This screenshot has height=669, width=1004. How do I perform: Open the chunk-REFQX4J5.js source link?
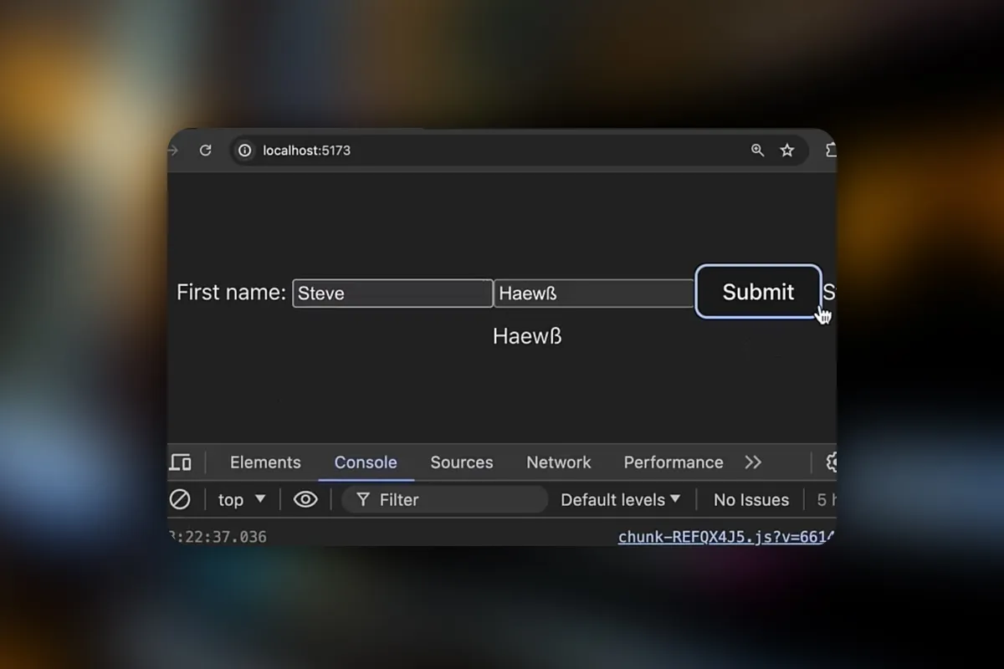coord(727,537)
